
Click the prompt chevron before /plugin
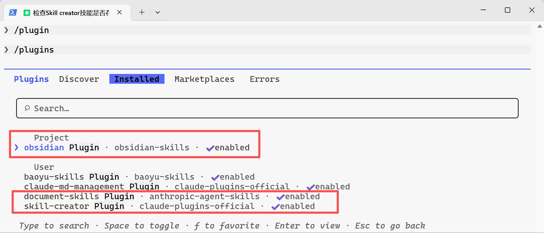6,30
